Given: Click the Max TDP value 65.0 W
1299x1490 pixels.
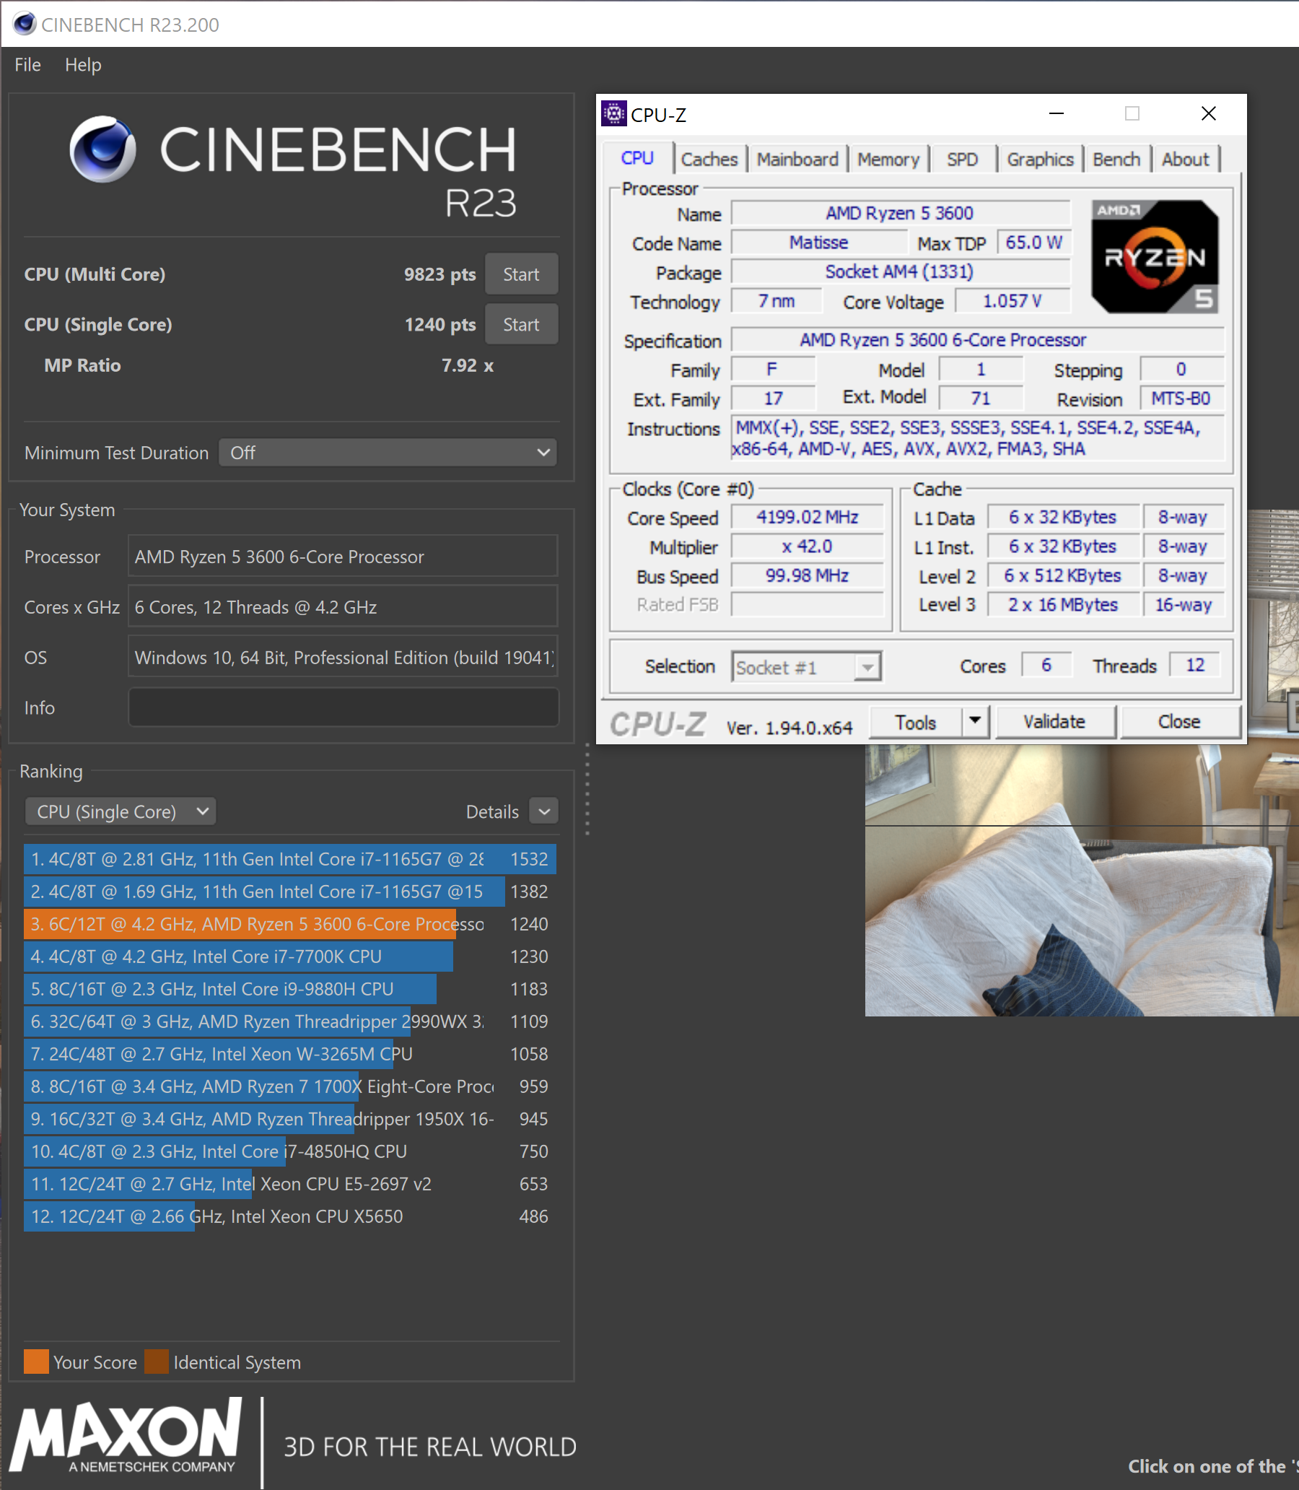Looking at the screenshot, I should point(1033,242).
